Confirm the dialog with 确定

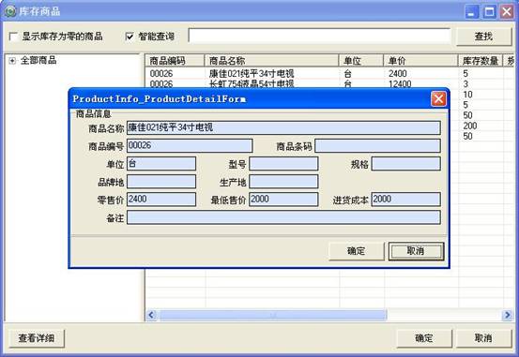point(357,251)
